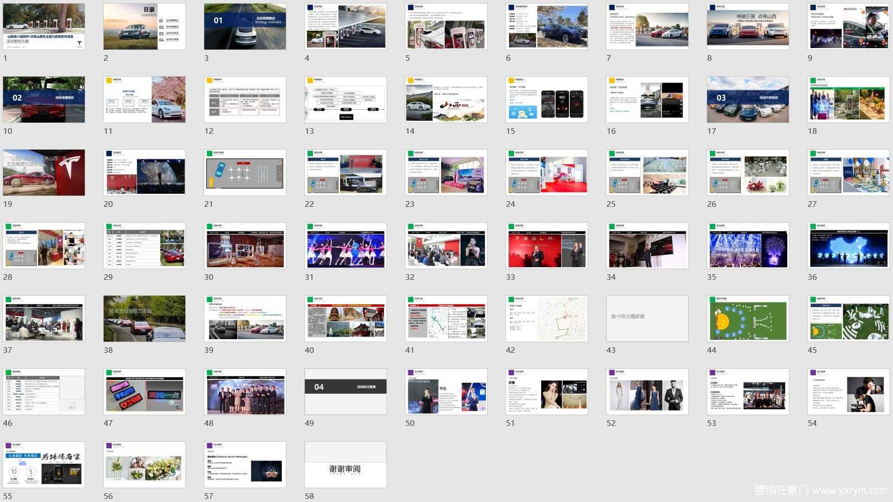Open slide 2 with 目录 contents
This screenshot has width=893, height=502.
tap(144, 27)
